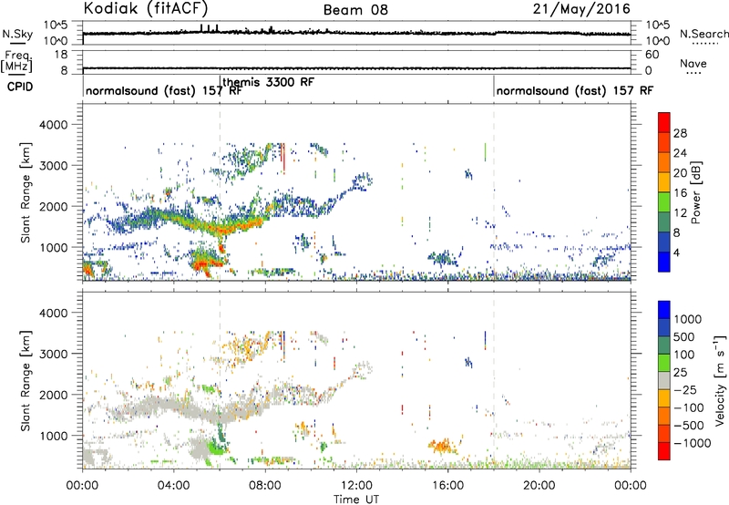Click the '12:00' time axis tick label
The width and height of the screenshot is (729, 505).
(356, 486)
